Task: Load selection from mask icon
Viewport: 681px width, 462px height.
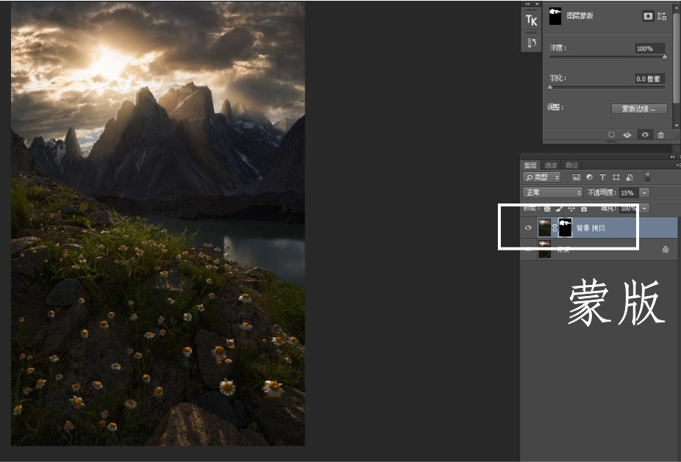Action: pos(611,135)
